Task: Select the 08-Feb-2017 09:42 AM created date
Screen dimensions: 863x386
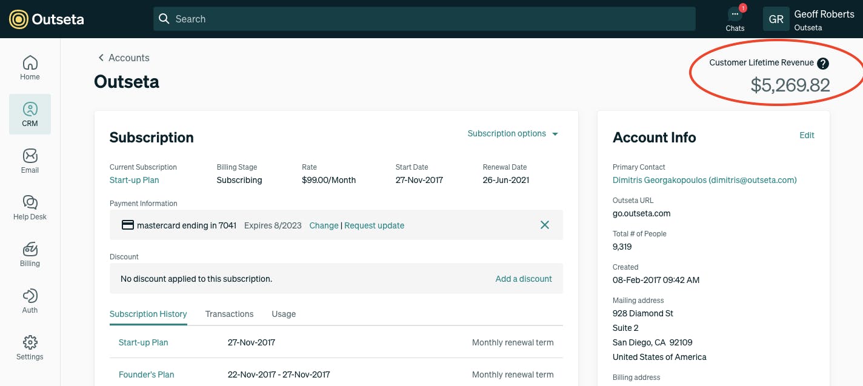Action: coord(656,280)
